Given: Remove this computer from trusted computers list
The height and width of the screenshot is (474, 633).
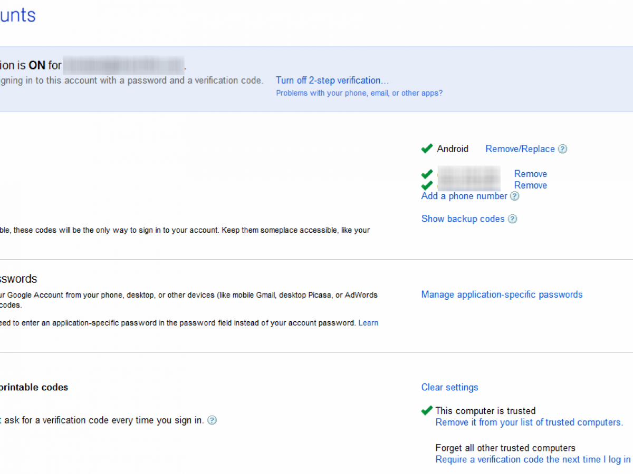Looking at the screenshot, I should (529, 422).
